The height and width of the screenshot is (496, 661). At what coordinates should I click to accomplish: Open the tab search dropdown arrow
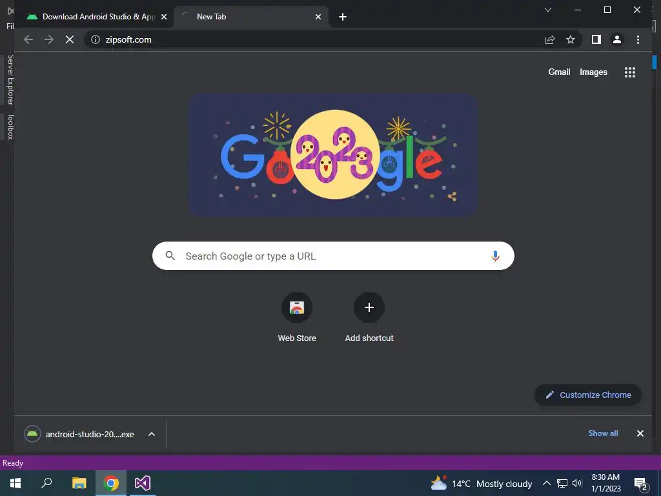coord(548,10)
